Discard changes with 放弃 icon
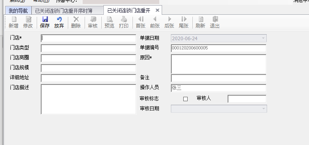The width and height of the screenshot is (309, 145). click(x=59, y=22)
